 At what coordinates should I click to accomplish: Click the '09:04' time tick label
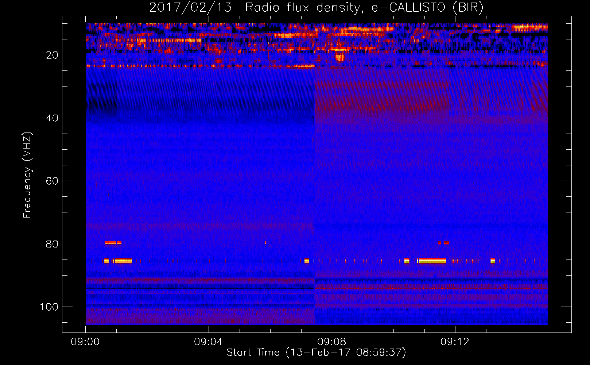pyautogui.click(x=209, y=342)
